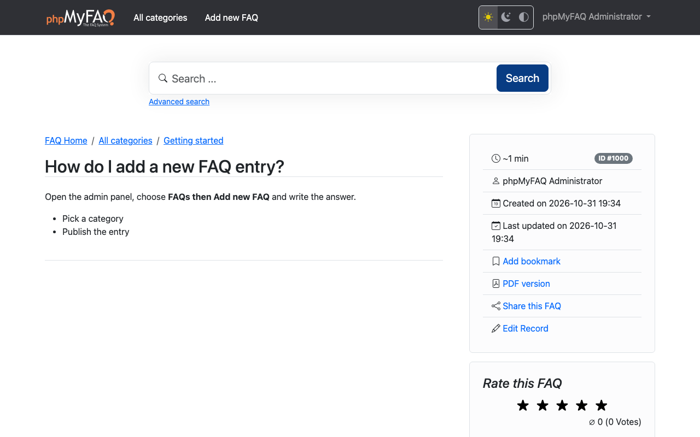700x437 pixels.
Task: Click 'Created on 2026-10-31 19:34' text
Action: coord(562,203)
